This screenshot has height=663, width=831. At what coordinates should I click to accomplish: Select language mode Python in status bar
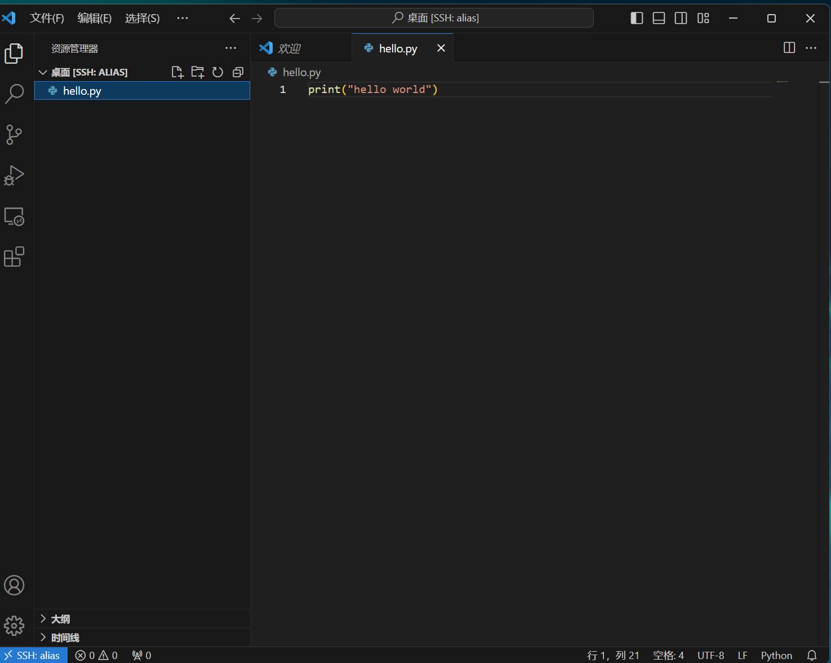(776, 655)
